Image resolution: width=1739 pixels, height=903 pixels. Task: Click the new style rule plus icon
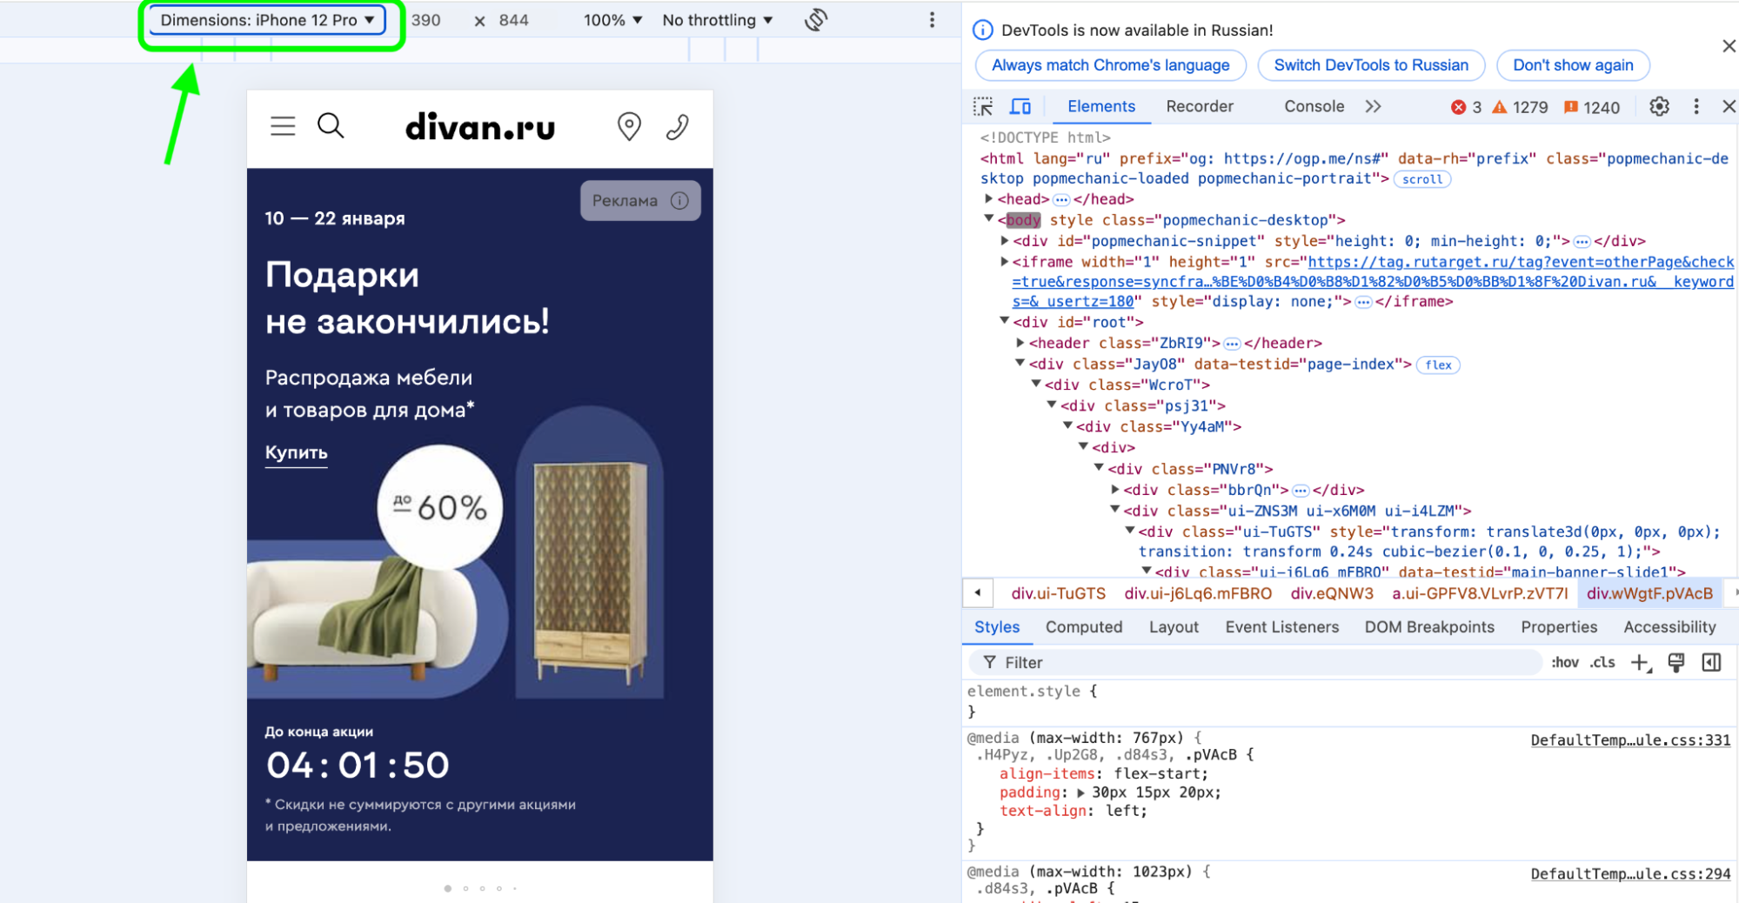(1640, 663)
